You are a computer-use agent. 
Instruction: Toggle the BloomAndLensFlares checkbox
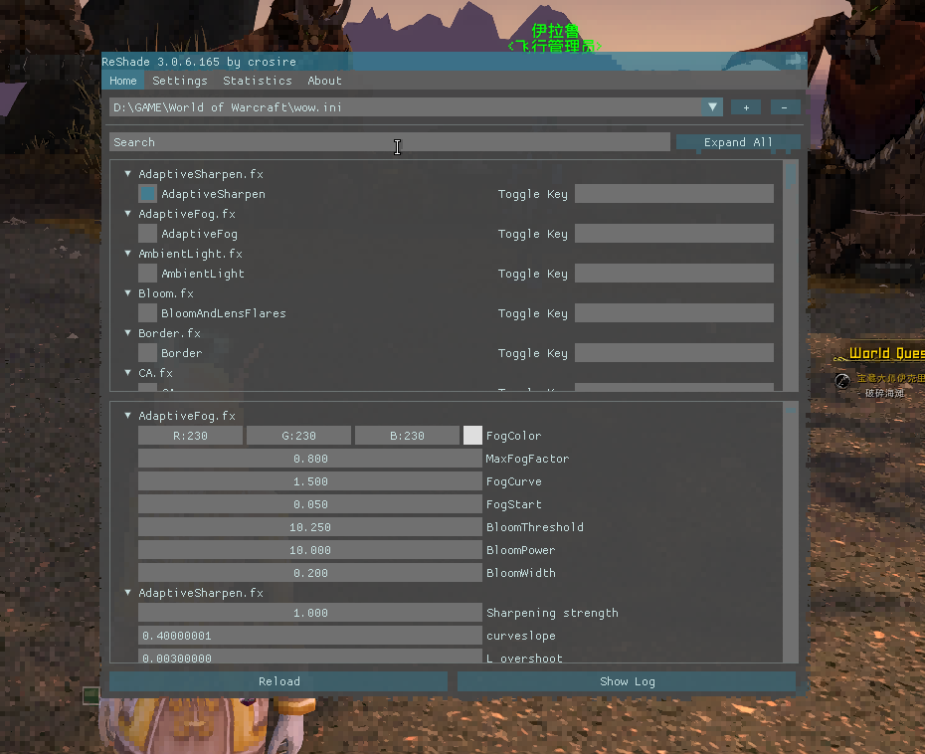click(147, 313)
